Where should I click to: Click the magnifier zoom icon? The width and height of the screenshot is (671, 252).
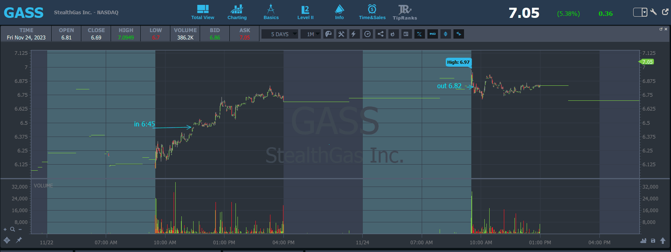[x=13, y=230]
